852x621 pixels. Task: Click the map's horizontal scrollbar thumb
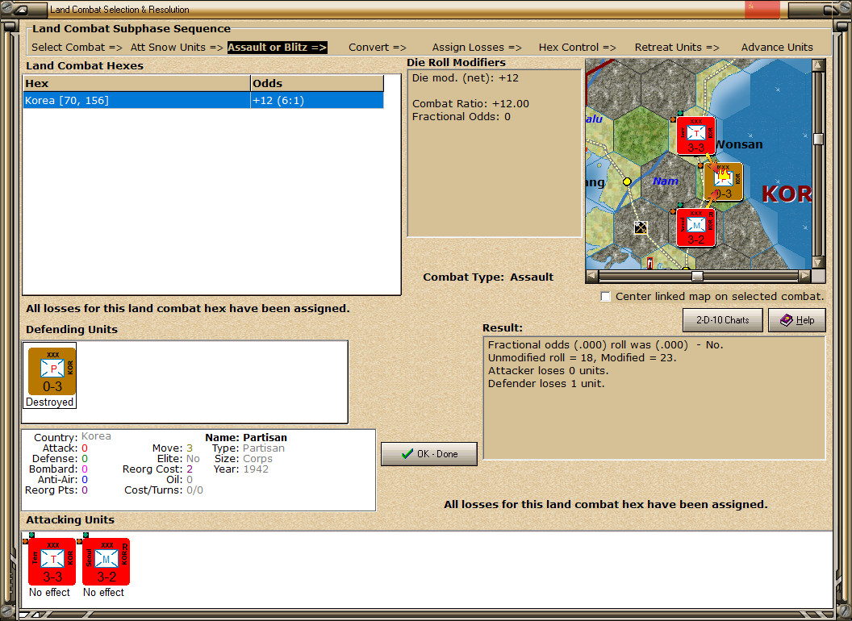[697, 276]
